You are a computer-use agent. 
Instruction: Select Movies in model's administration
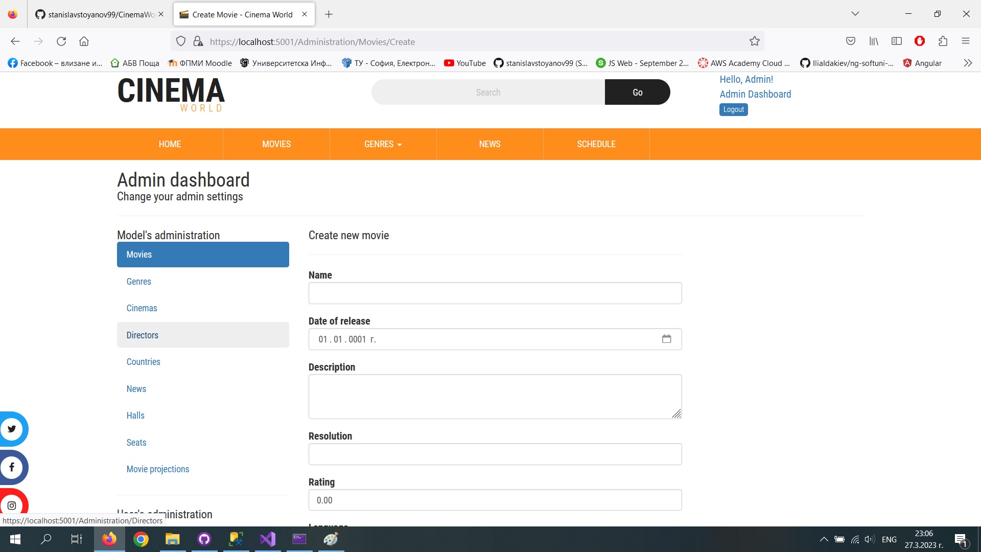coord(203,255)
